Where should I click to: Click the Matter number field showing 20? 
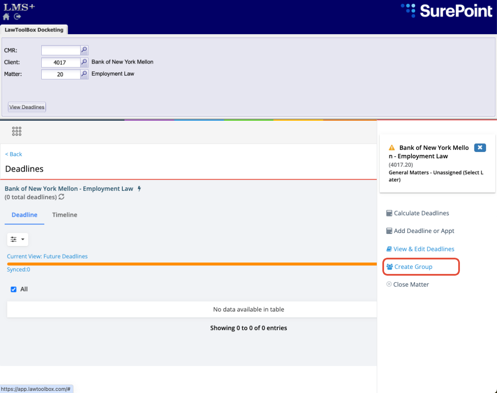click(x=61, y=74)
